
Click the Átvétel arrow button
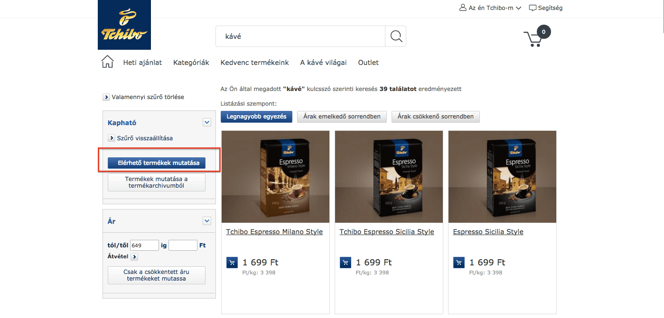click(134, 257)
